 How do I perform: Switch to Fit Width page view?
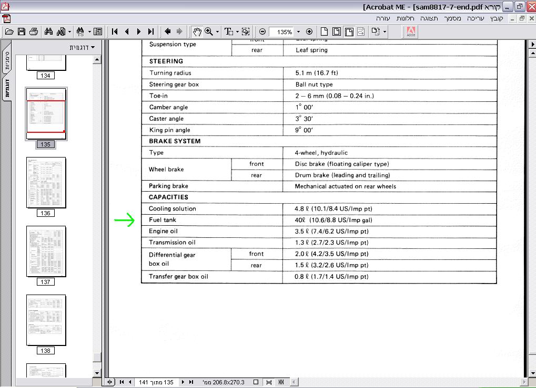[x=349, y=32]
